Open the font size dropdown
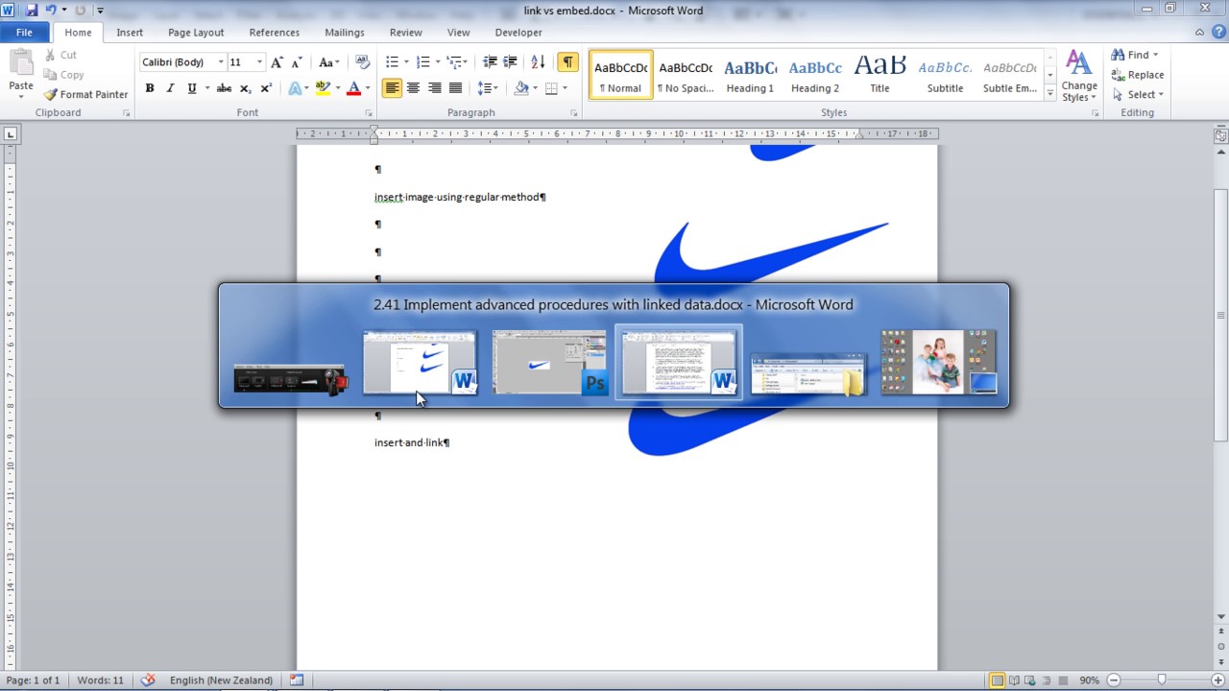This screenshot has height=691, width=1229. pyautogui.click(x=259, y=62)
